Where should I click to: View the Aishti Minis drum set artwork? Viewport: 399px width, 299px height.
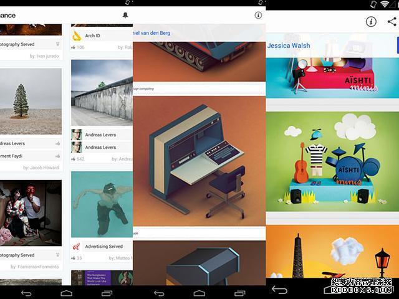click(x=332, y=164)
